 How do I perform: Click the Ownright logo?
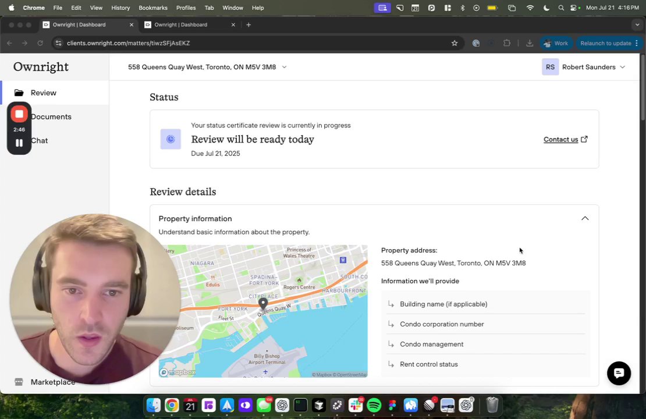(41, 67)
